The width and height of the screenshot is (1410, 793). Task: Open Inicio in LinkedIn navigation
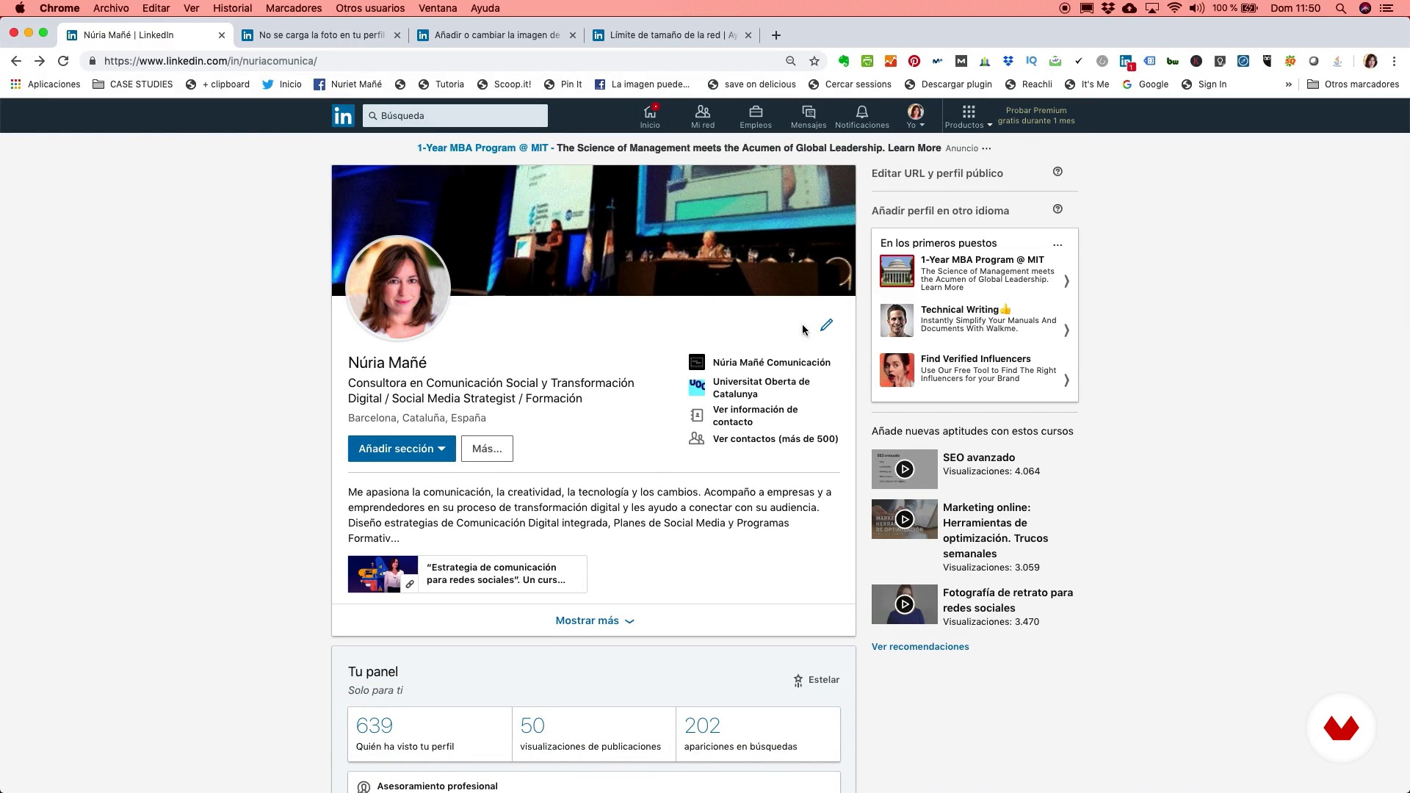click(650, 116)
